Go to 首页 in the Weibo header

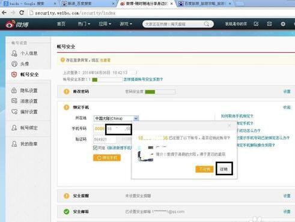pos(61,24)
